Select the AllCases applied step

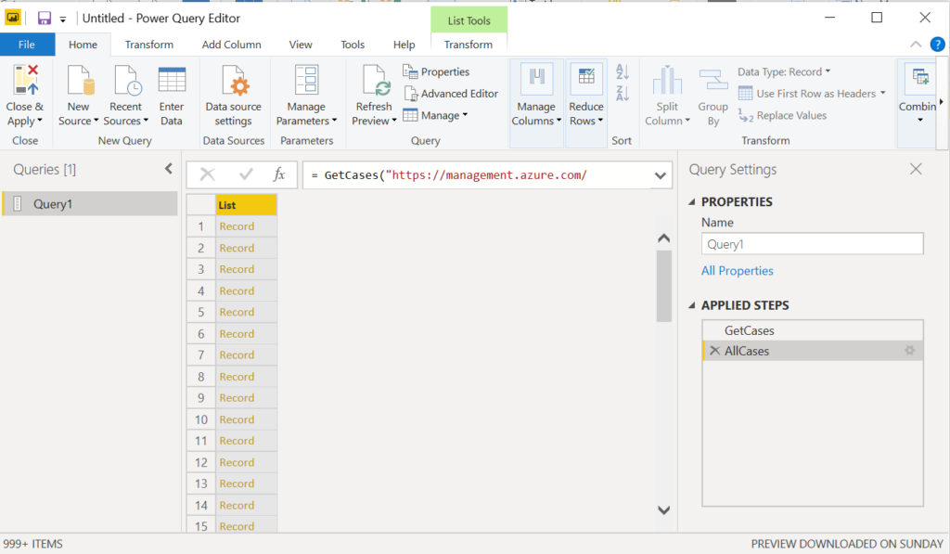813,351
